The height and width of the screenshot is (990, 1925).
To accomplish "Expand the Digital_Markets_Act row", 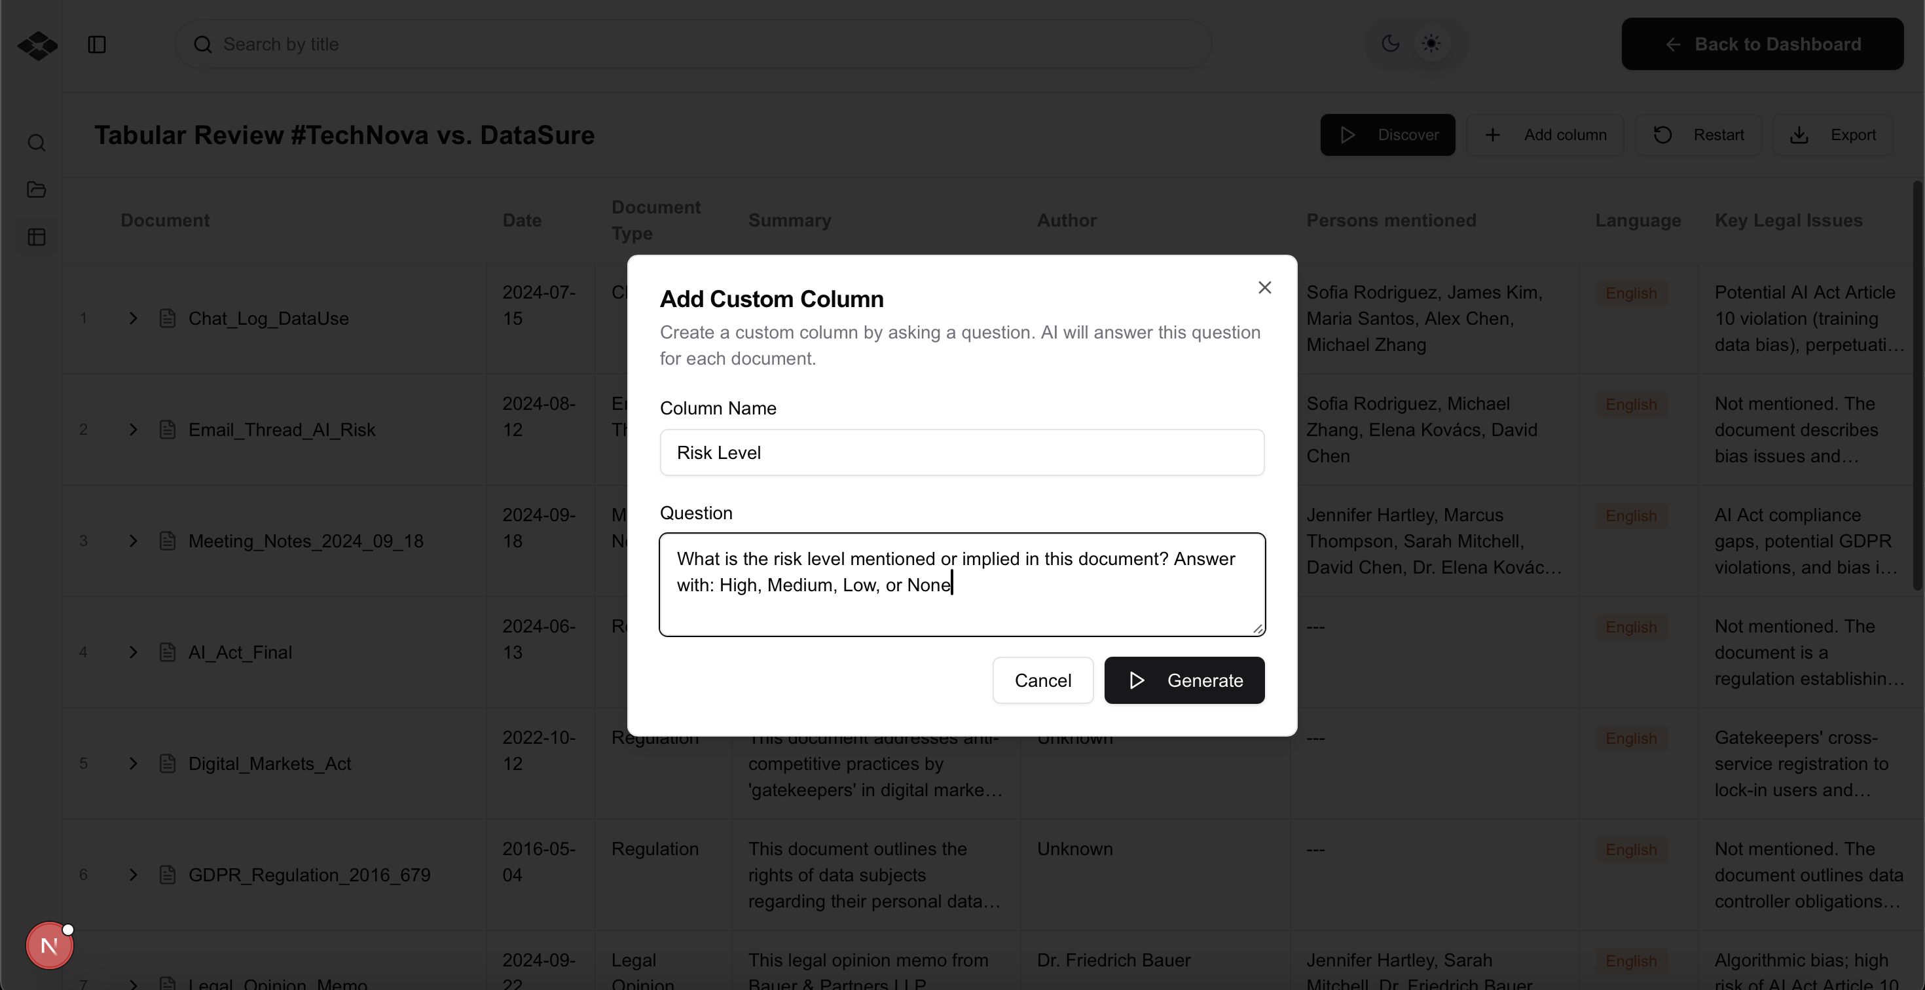I will 133,763.
